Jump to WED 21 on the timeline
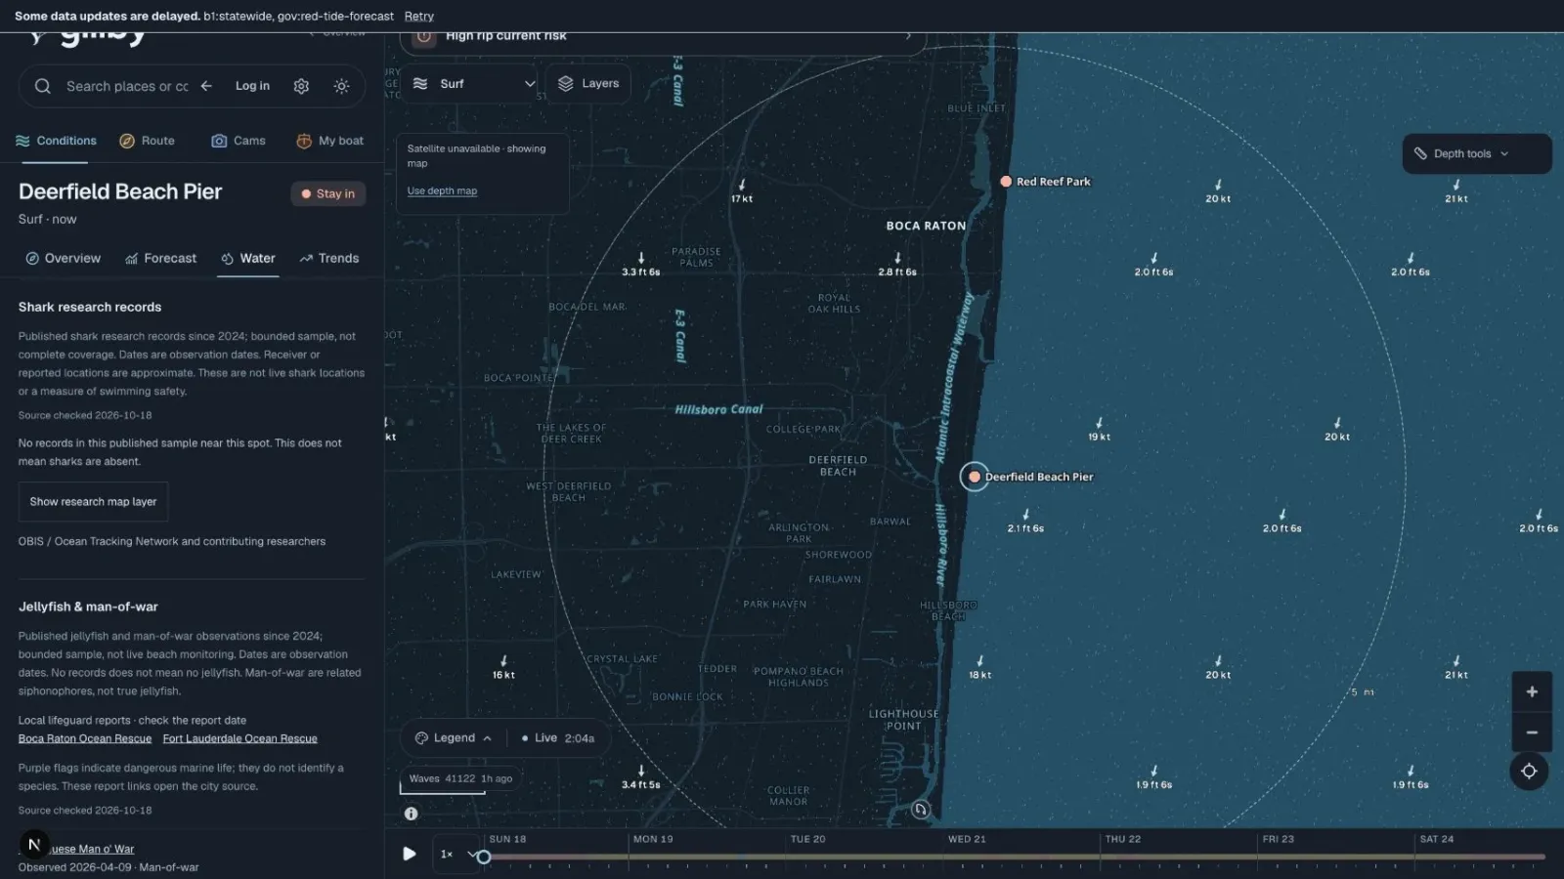Image resolution: width=1564 pixels, height=879 pixels. 967,839
